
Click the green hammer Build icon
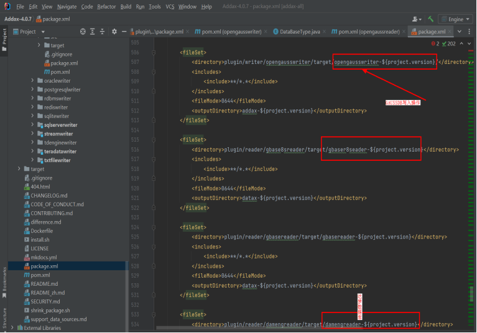pyautogui.click(x=430, y=19)
